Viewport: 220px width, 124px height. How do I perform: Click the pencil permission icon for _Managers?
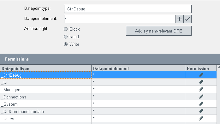click(x=201, y=89)
